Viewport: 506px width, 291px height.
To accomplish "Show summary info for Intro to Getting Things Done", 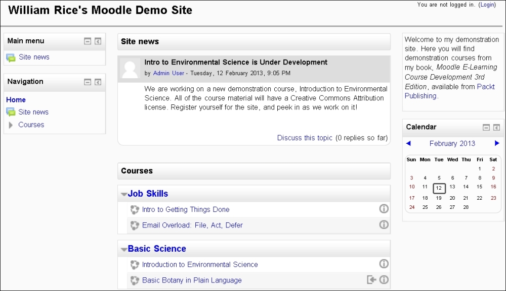I will coord(384,209).
